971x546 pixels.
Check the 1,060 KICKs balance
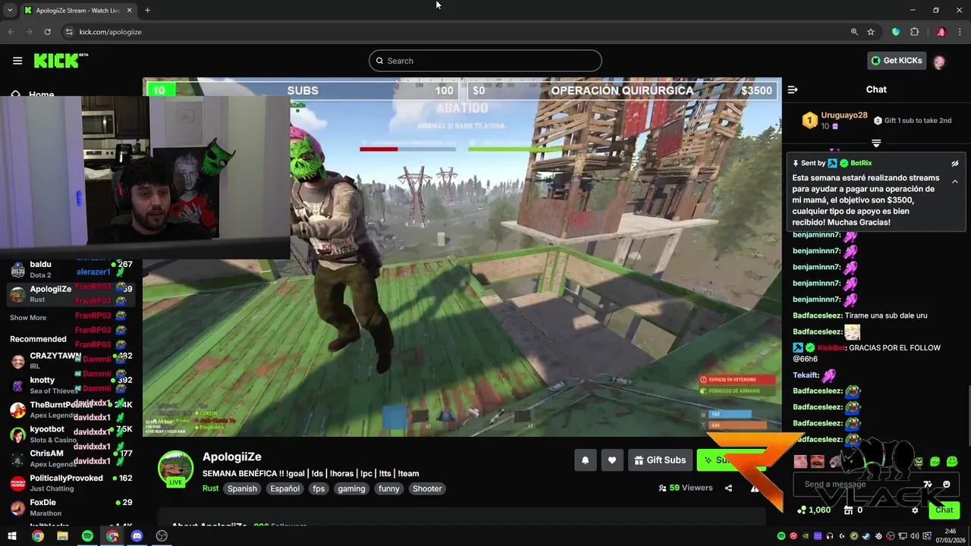click(814, 510)
